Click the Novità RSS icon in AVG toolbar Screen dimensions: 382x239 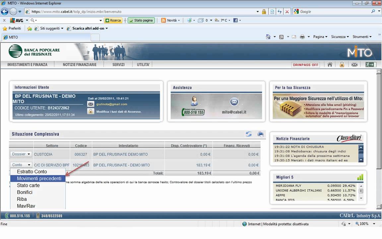[163, 20]
